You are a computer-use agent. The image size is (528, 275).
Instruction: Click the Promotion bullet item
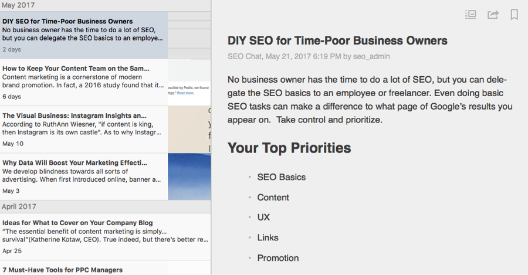(x=278, y=258)
